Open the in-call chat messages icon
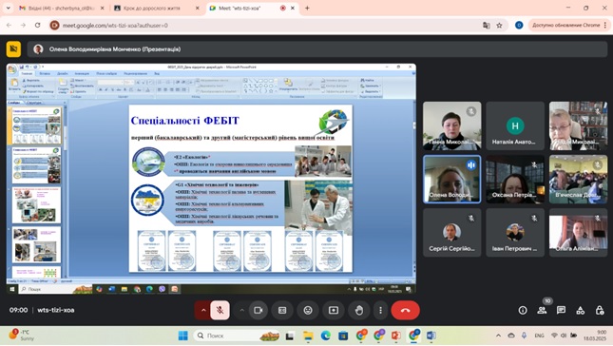 [x=561, y=311]
